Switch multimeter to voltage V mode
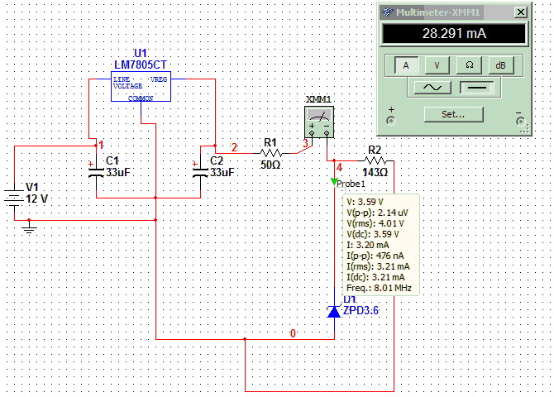The width and height of the screenshot is (554, 397). pos(437,65)
